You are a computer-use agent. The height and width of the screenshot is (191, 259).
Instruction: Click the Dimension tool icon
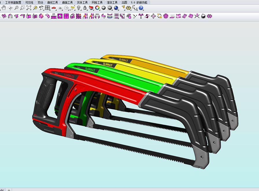coord(135,8)
